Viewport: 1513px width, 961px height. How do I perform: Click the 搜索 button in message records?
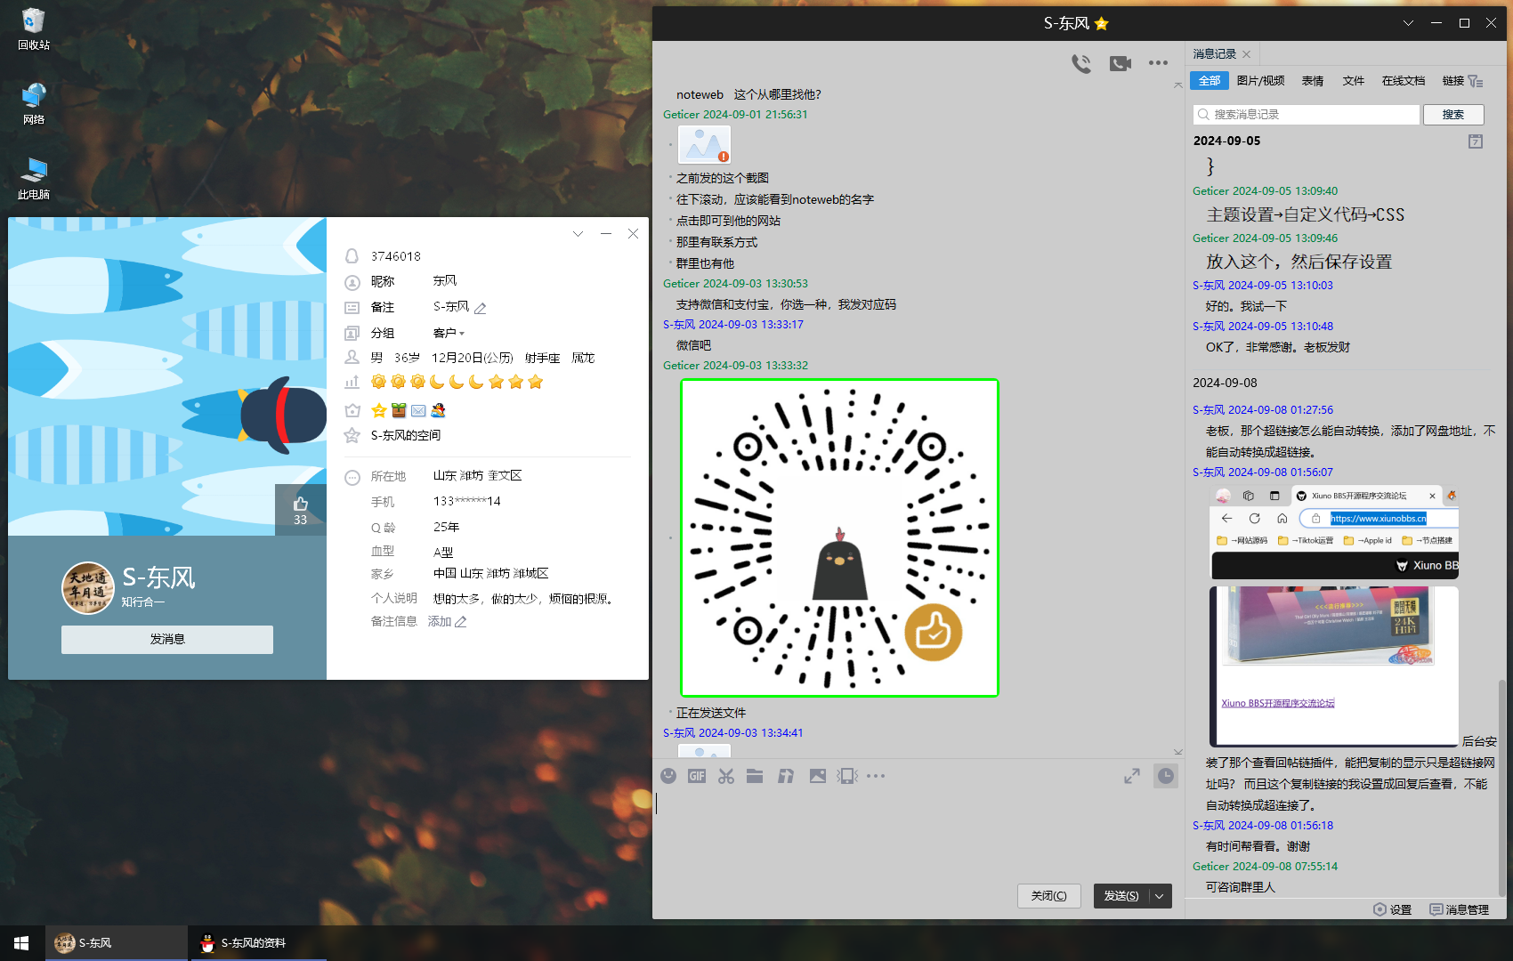1452,115
